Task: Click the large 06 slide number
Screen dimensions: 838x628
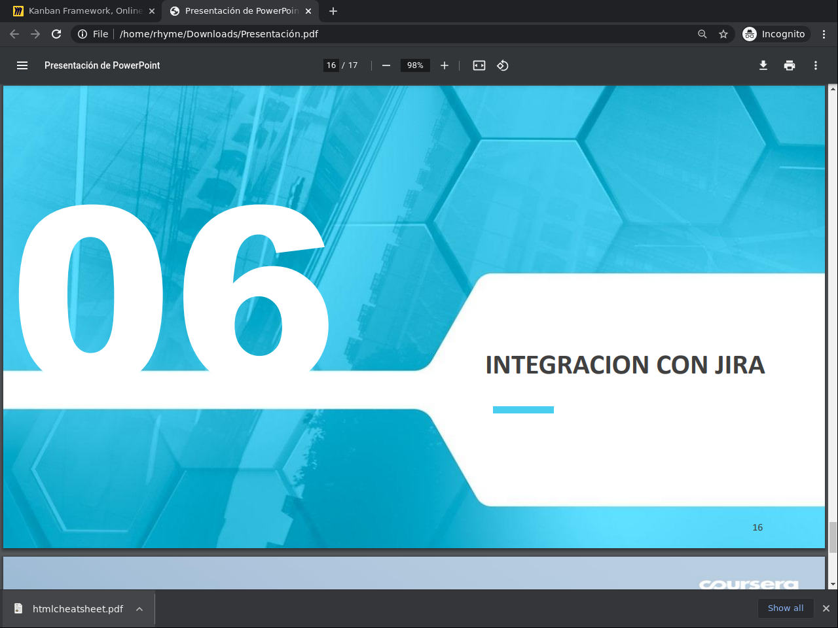Action: coord(173,288)
